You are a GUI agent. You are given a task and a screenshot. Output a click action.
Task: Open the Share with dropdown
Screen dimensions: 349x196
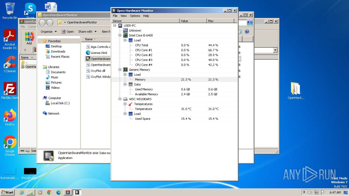coord(88,32)
